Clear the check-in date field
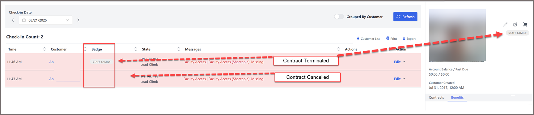The width and height of the screenshot is (534, 115). click(x=67, y=20)
